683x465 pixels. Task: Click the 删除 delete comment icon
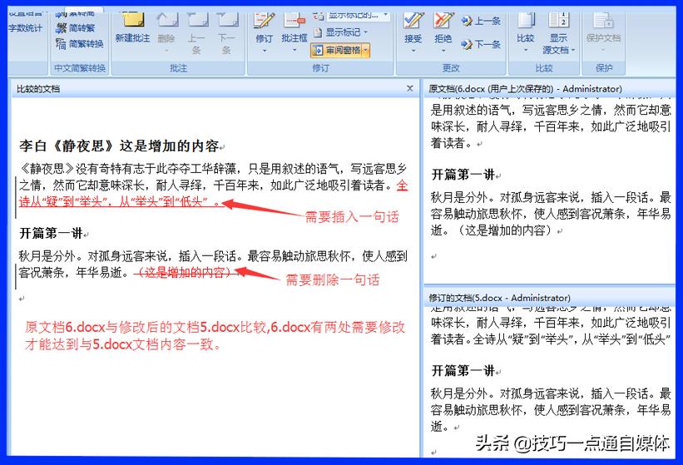[167, 20]
